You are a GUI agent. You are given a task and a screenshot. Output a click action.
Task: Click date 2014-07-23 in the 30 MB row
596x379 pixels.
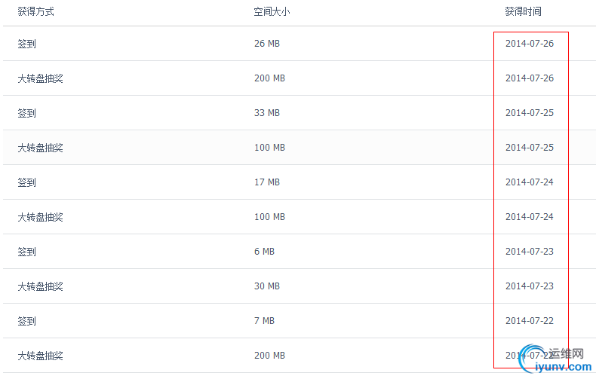(x=530, y=286)
